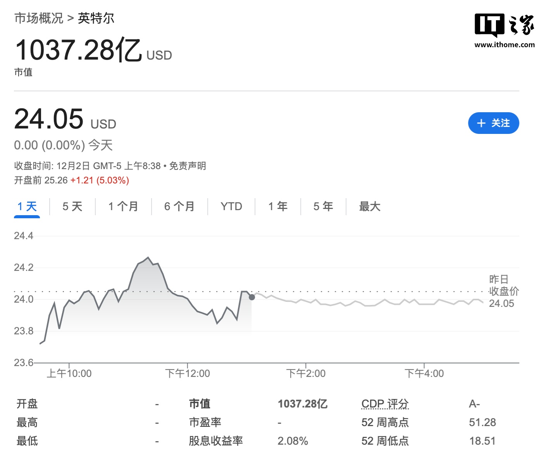Select the 最大 range tab

click(x=370, y=207)
